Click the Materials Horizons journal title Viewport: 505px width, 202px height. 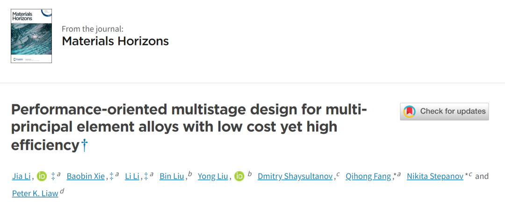[115, 41]
